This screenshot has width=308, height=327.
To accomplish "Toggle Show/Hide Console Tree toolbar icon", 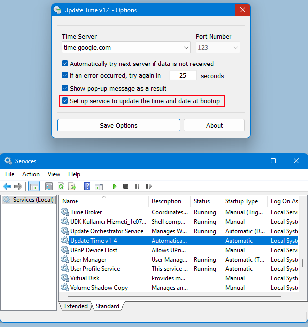I will click(34, 186).
